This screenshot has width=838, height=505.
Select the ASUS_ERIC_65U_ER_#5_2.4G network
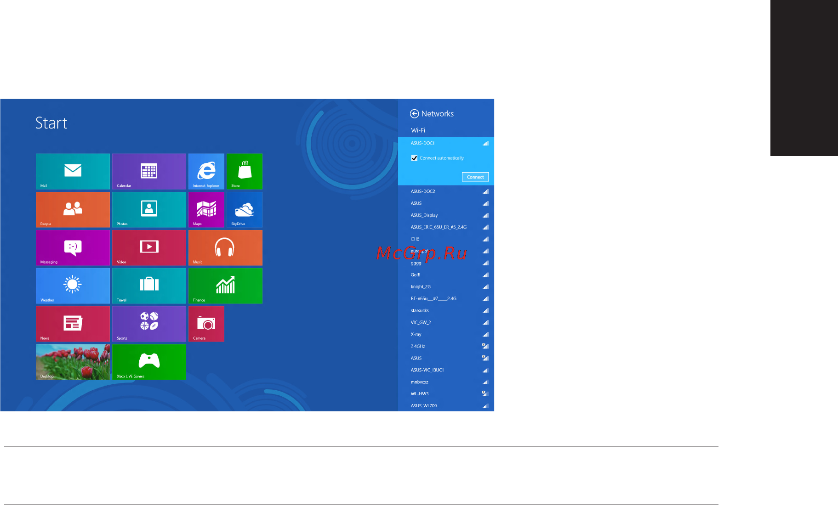[446, 227]
